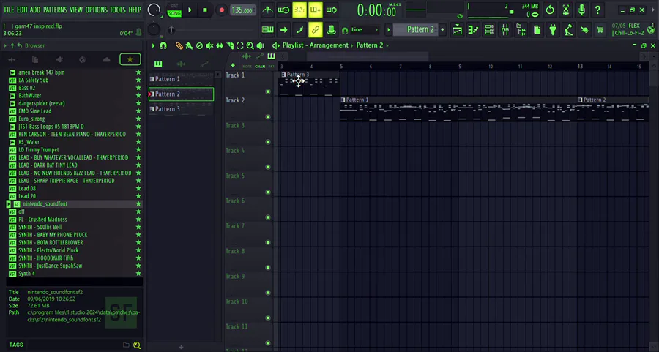
Task: Click the main pitch knob
Action: [x=154, y=29]
